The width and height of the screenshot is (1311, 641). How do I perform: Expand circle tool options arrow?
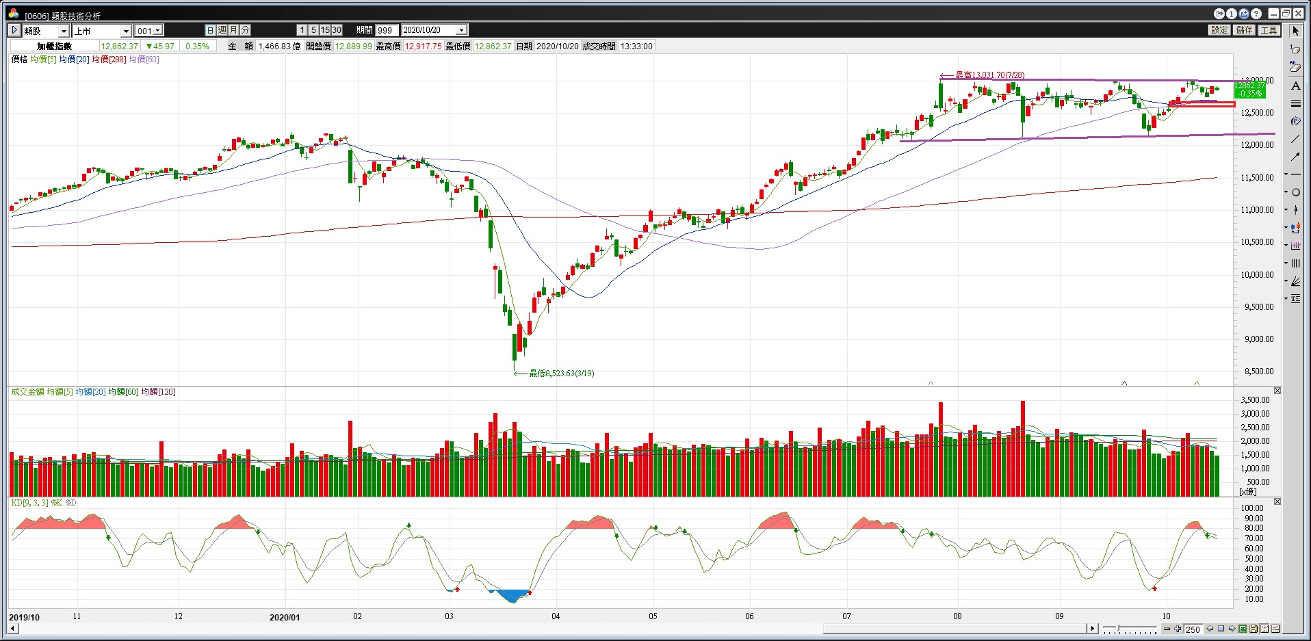point(1286,192)
